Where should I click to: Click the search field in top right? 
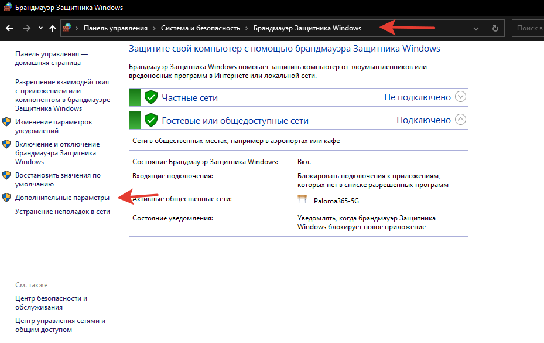point(529,28)
